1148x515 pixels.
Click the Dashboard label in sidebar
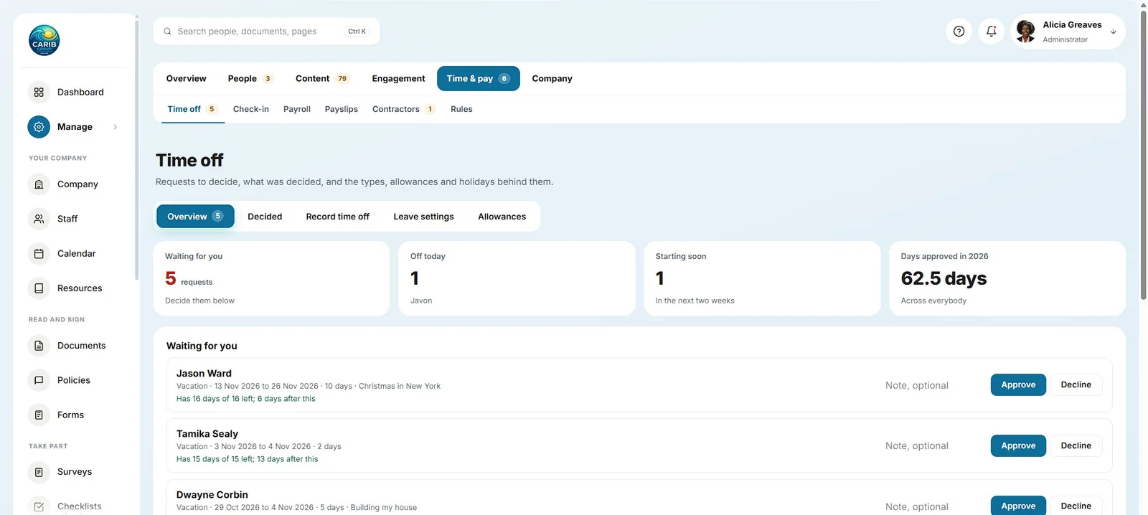pos(80,93)
